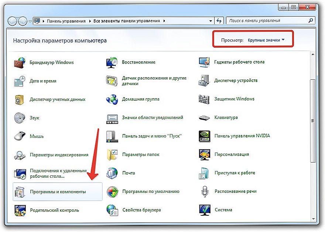Open the Система monitor-checkmark icon
The width and height of the screenshot is (325, 232).
pos(205,210)
